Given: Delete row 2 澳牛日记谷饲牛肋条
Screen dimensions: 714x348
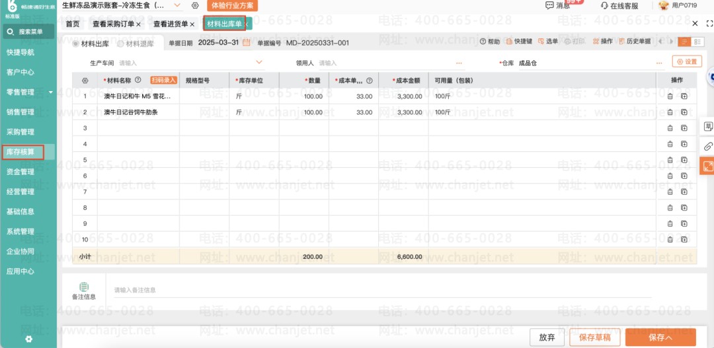Looking at the screenshot, I should pyautogui.click(x=670, y=112).
